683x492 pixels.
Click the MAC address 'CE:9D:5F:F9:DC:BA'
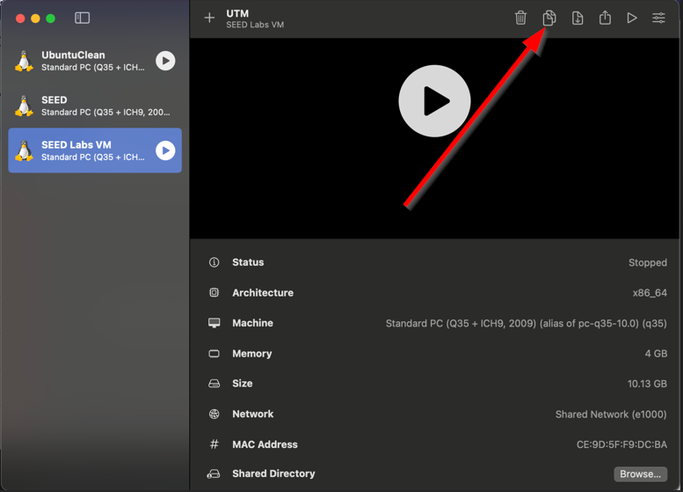[621, 444]
